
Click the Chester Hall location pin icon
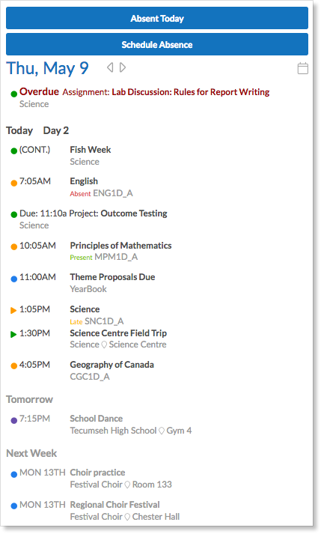pos(127,517)
